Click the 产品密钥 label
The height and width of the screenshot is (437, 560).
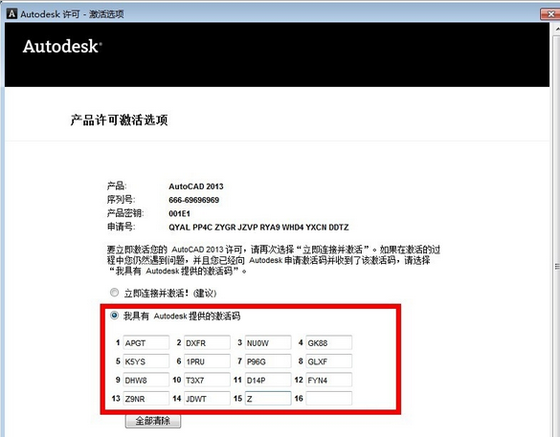click(125, 213)
